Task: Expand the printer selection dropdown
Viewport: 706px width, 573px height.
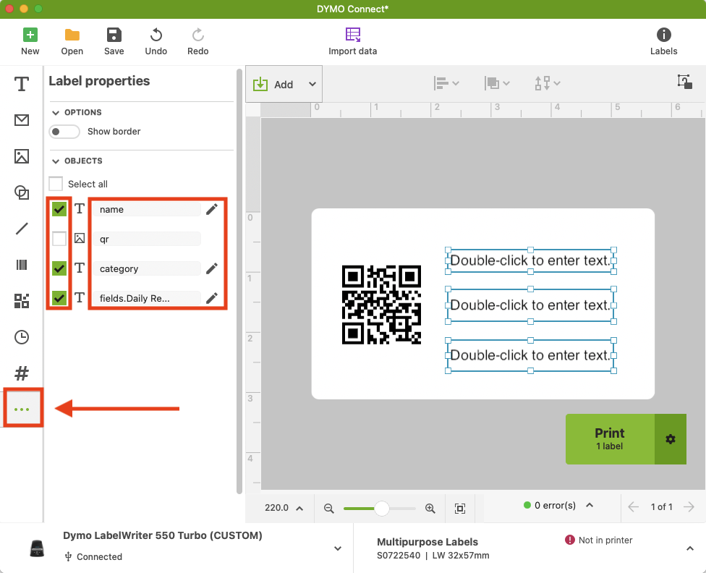Action: (337, 548)
